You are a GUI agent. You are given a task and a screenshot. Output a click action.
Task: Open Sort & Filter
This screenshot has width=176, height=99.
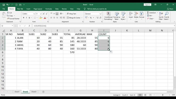161,16
